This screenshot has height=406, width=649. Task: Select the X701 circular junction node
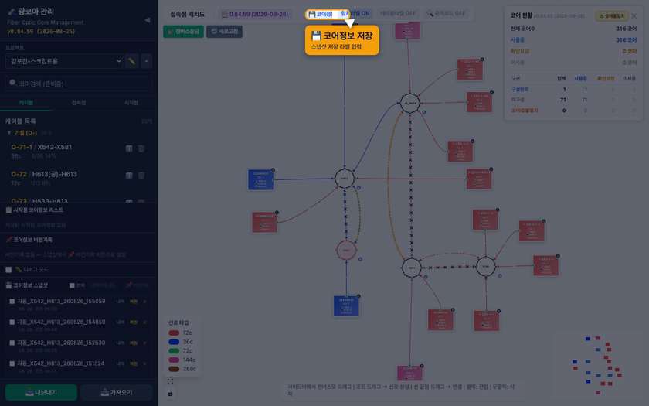[x=485, y=267]
